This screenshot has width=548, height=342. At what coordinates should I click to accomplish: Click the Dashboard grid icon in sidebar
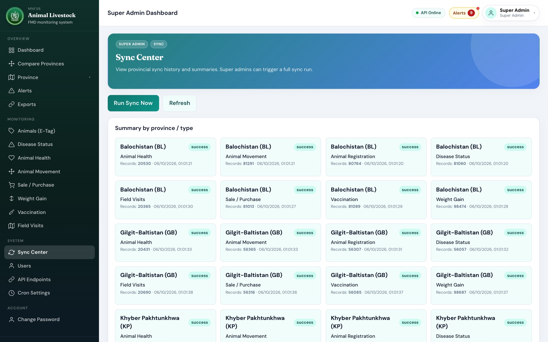11,50
